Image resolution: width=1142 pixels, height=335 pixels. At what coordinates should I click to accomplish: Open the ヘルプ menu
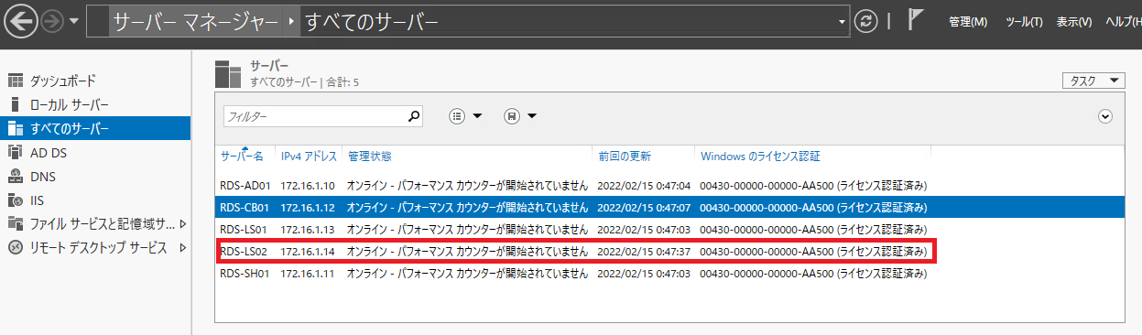1123,22
